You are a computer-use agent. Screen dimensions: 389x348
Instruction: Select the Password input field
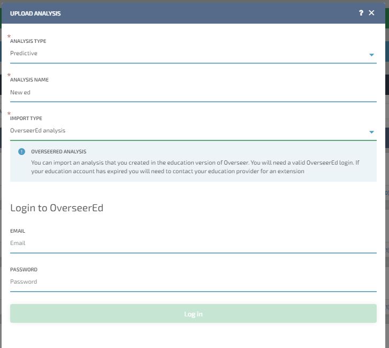click(x=193, y=282)
